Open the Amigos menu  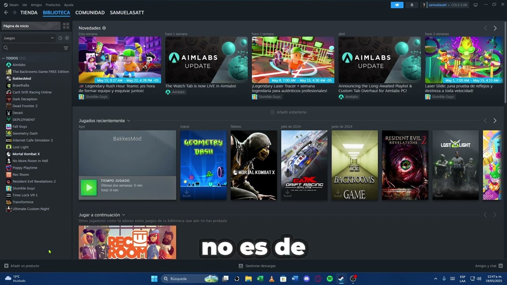[x=36, y=5]
